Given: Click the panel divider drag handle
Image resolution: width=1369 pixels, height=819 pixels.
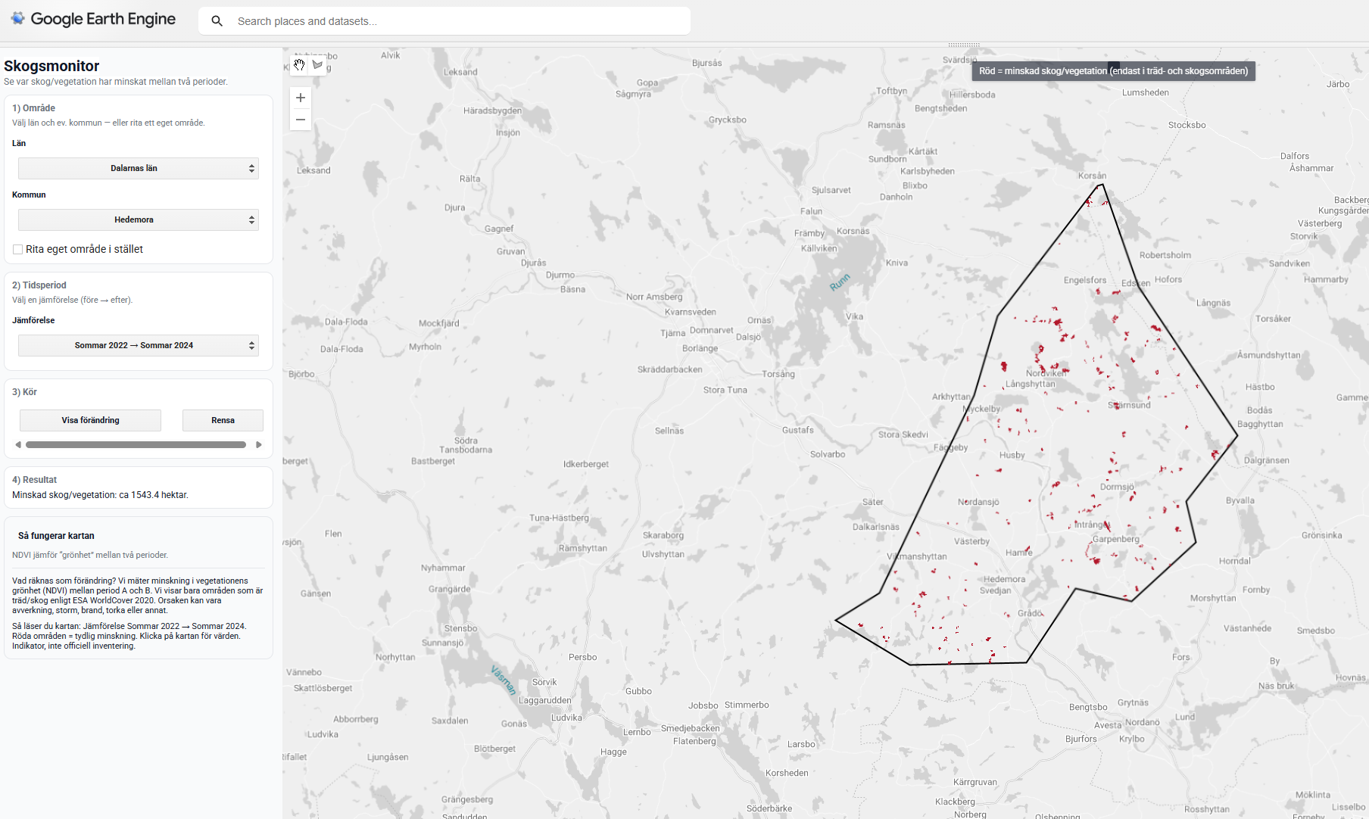Looking at the screenshot, I should [x=964, y=45].
